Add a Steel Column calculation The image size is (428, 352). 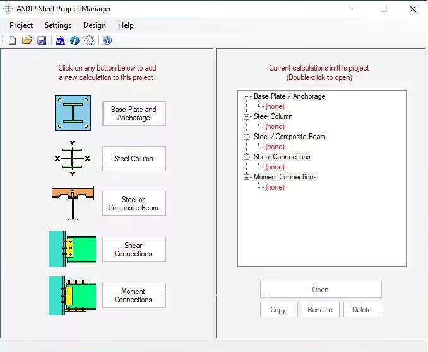click(134, 159)
